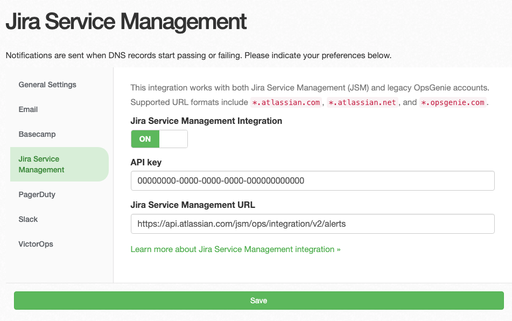The image size is (512, 321).
Task: Toggle the Jira Service Management Integration switch
Action: tap(159, 139)
